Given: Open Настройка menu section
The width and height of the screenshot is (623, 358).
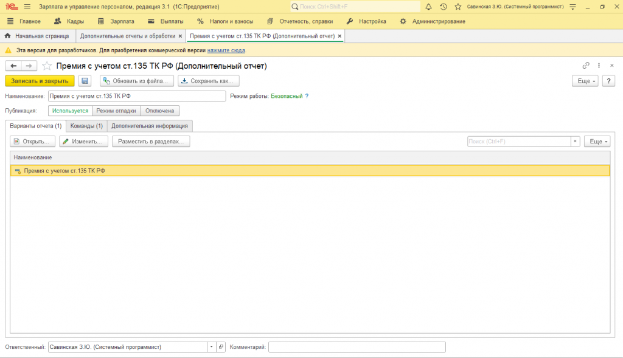Looking at the screenshot, I should [x=366, y=21].
